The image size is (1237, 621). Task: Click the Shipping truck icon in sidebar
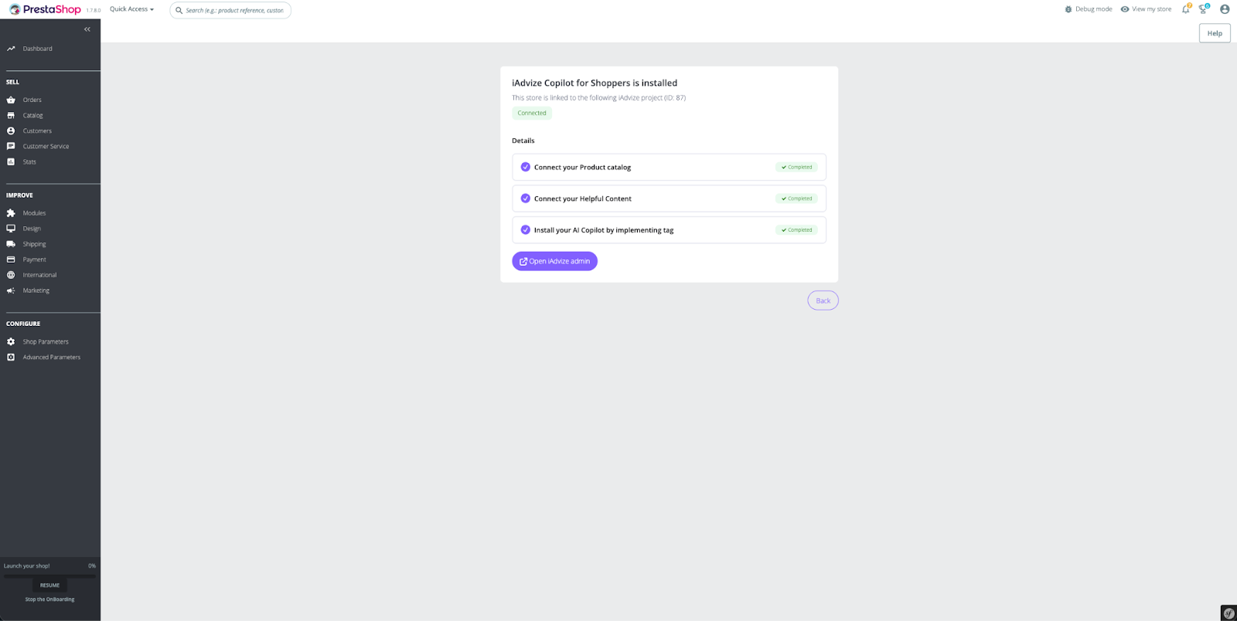(x=11, y=244)
